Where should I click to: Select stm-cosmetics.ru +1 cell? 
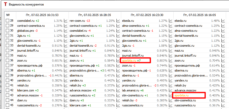147,95
